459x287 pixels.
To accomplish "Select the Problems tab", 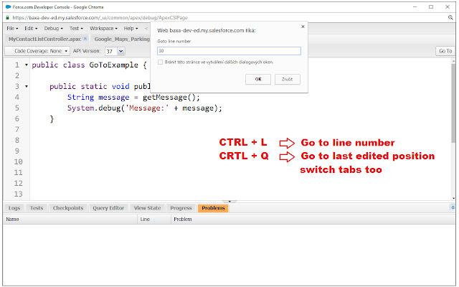I will (213, 208).
